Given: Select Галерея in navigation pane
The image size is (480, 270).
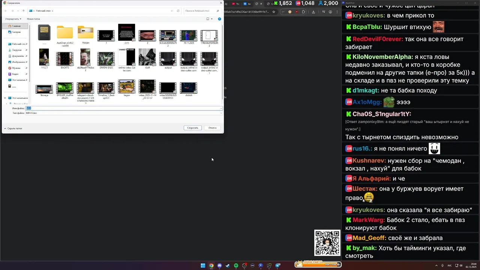Looking at the screenshot, I should [x=16, y=32].
